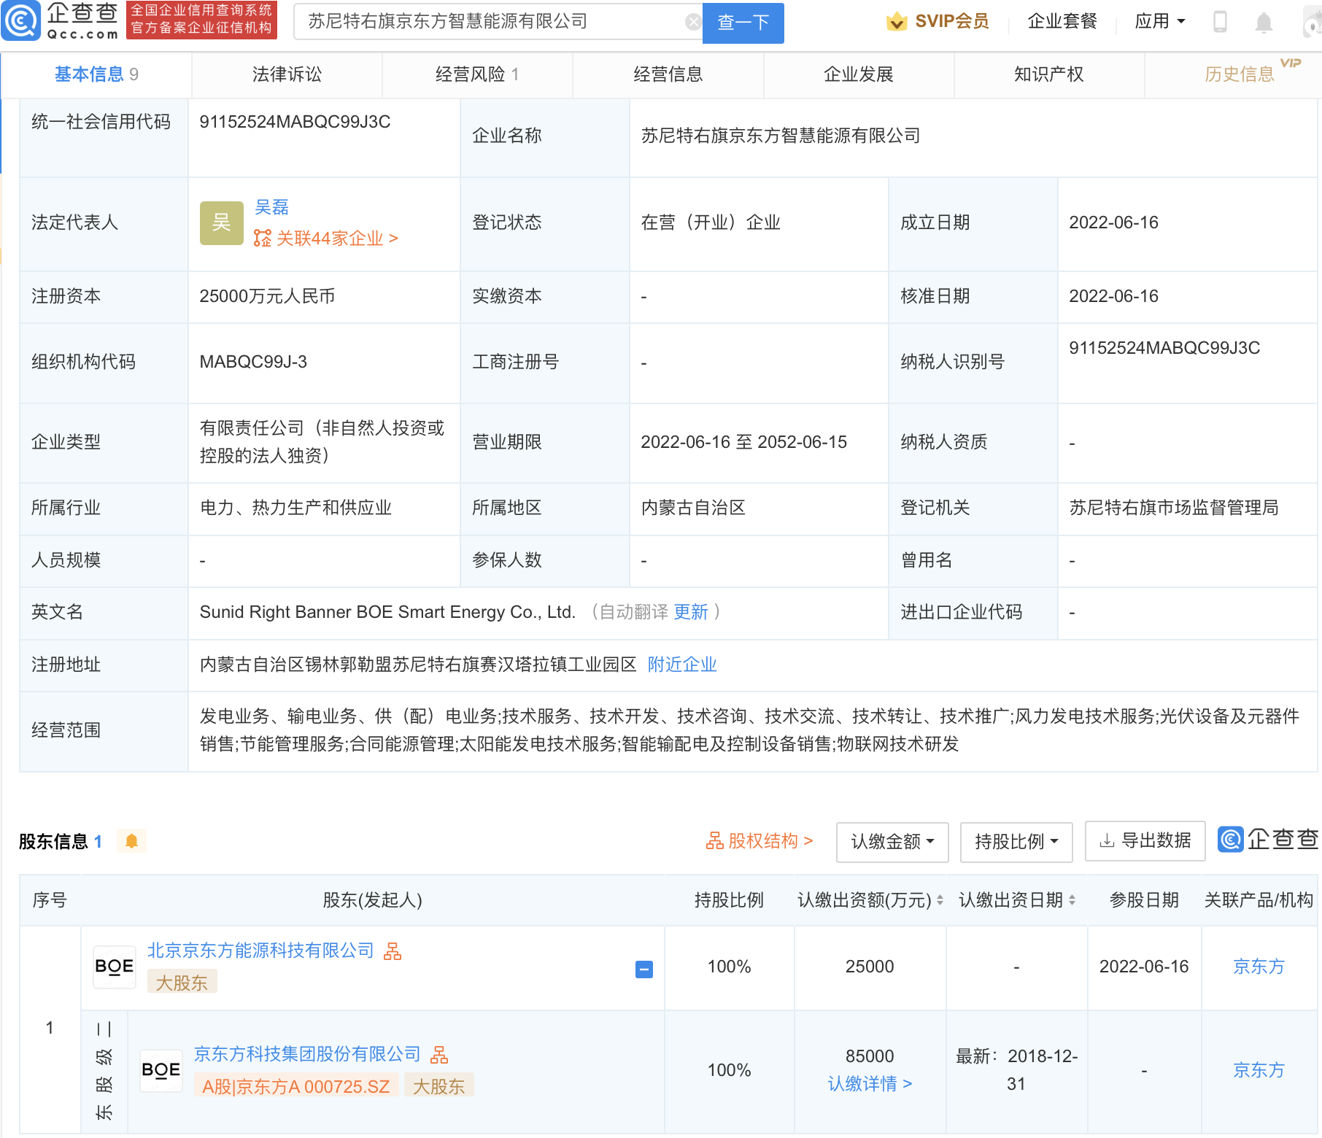The height and width of the screenshot is (1138, 1322).
Task: Open the SVIP会员 link
Action: coord(952,21)
